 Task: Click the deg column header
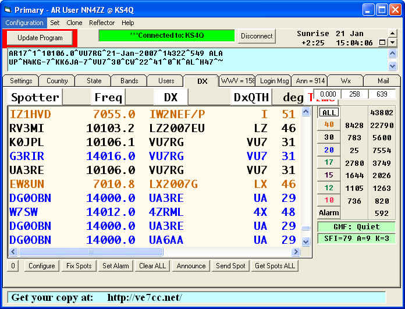pos(293,97)
